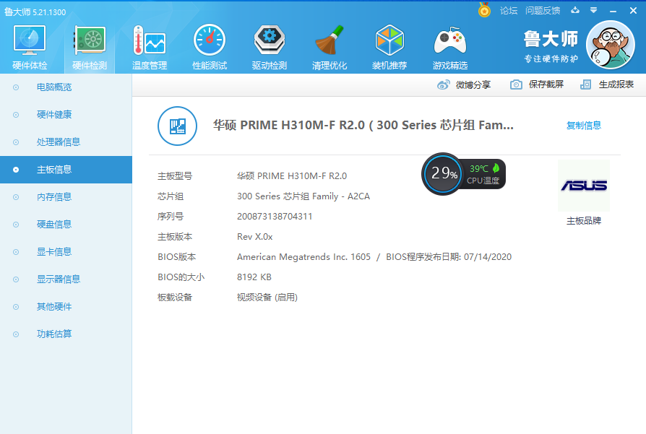The width and height of the screenshot is (646, 434).
Task: Select 显示器信息 in sidebar
Action: [66, 279]
